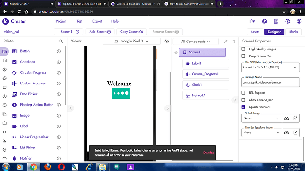The width and height of the screenshot is (305, 171).
Task: Open the Screen1 screen selector dropdown
Action: (x=69, y=32)
